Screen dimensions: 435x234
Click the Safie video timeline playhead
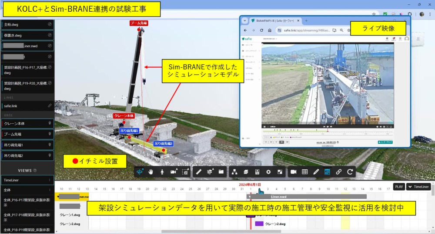328,130
